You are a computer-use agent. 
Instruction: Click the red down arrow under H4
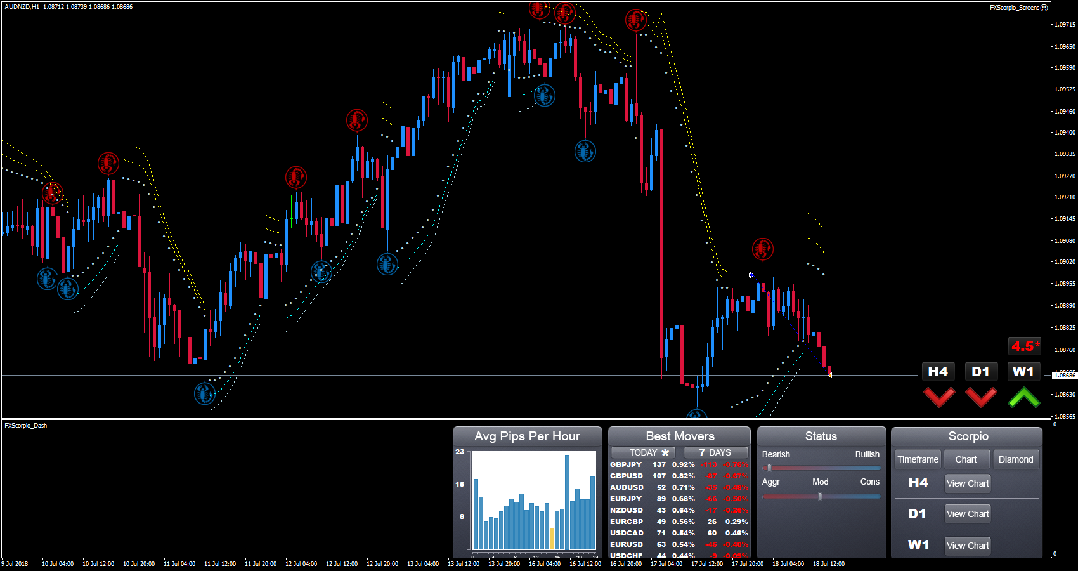(x=938, y=397)
